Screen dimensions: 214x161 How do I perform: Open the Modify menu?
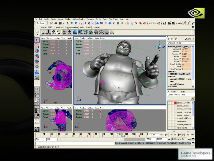pyautogui.click(x=46, y=19)
